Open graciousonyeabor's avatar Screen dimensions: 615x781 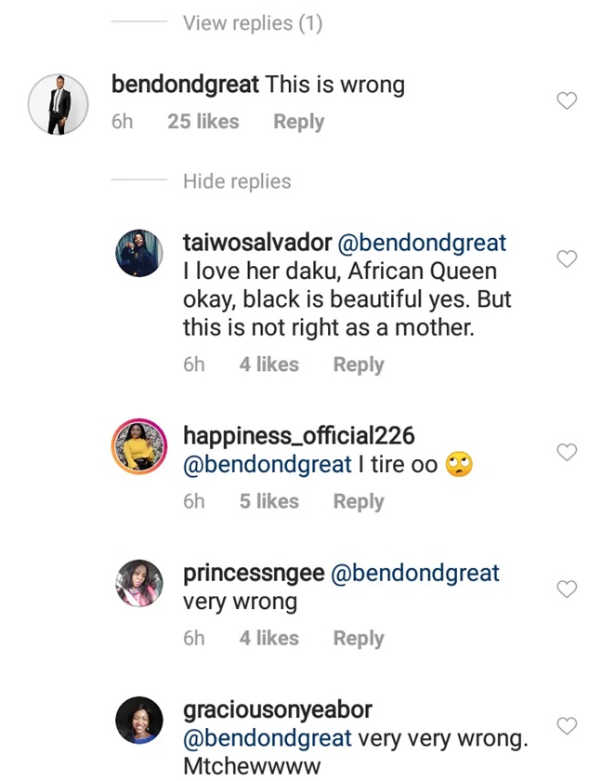pos(140,719)
